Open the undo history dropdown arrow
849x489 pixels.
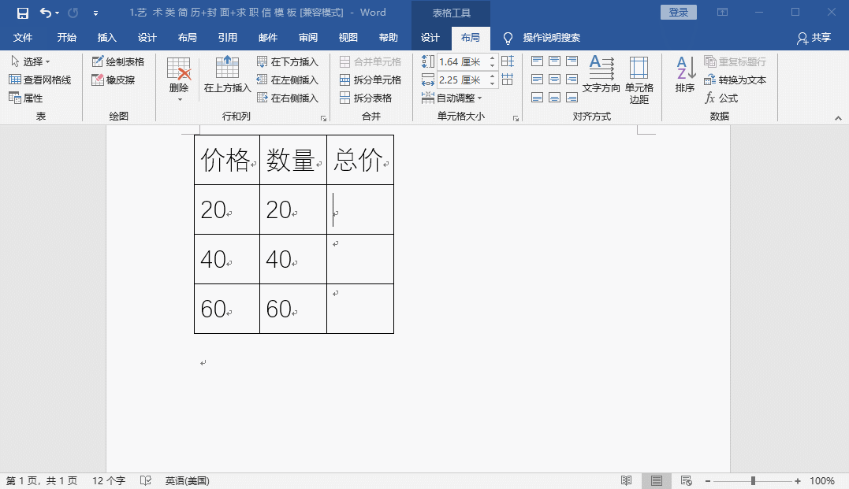58,13
